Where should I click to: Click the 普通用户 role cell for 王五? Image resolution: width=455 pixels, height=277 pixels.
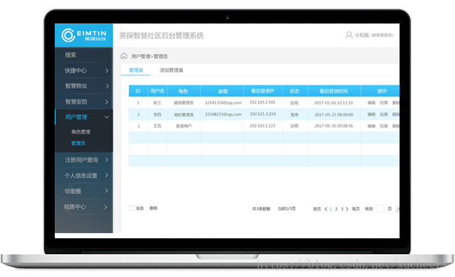[184, 126]
